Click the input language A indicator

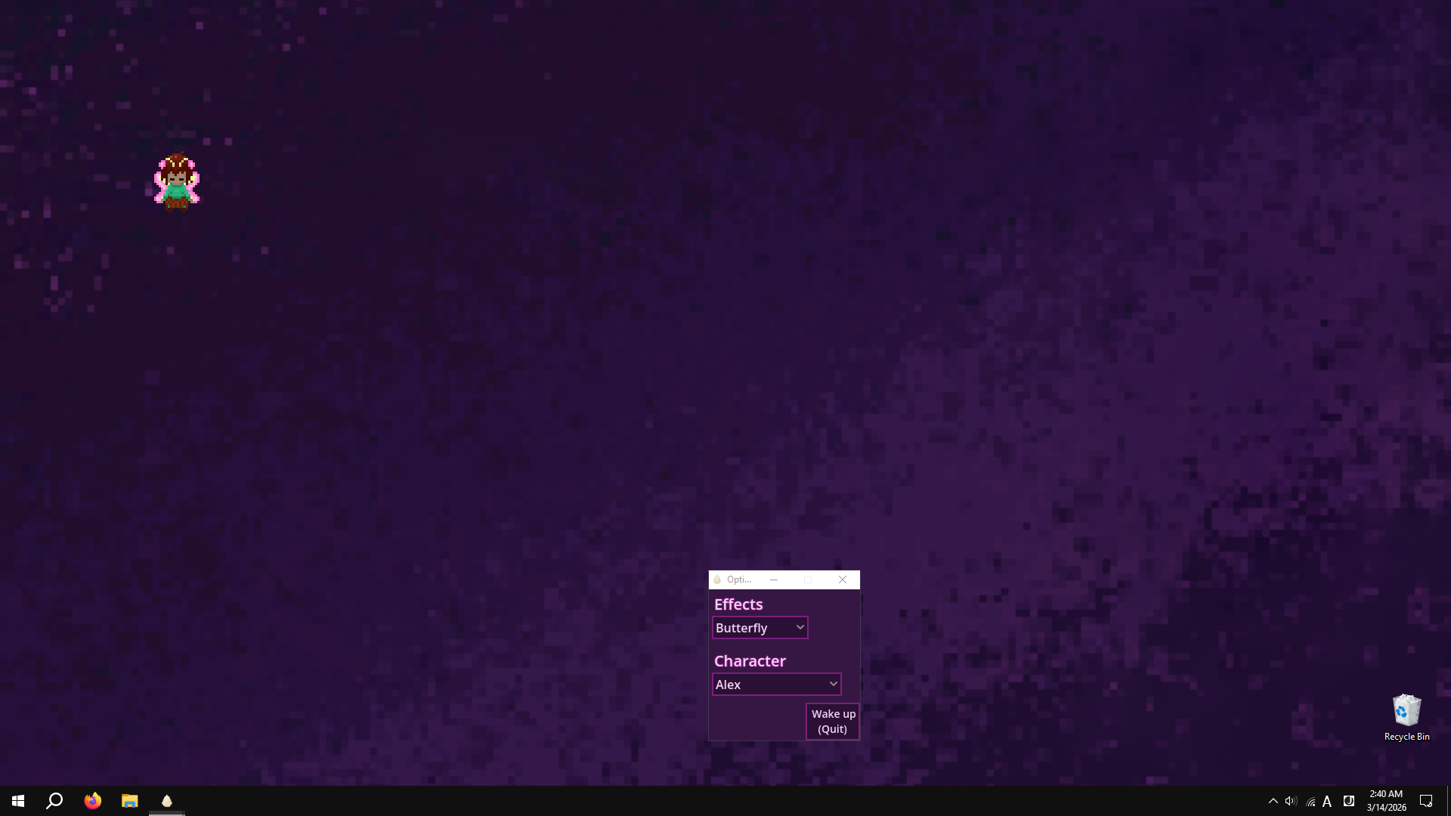tap(1327, 802)
